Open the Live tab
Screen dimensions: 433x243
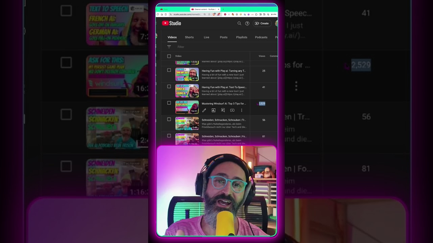click(206, 37)
